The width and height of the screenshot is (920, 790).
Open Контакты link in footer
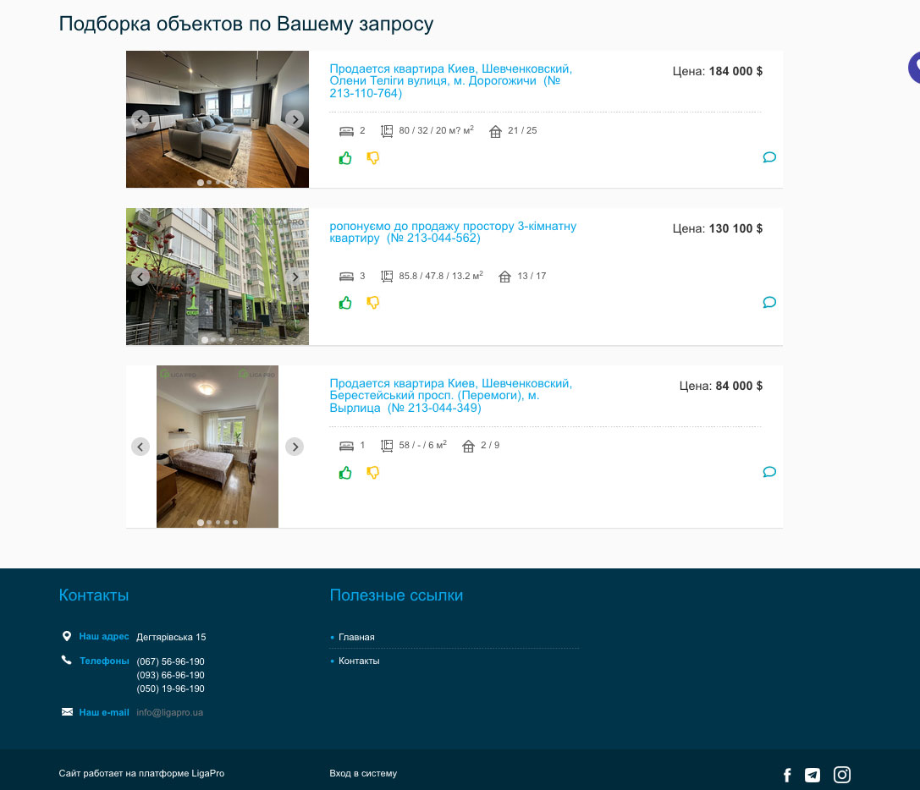click(359, 661)
